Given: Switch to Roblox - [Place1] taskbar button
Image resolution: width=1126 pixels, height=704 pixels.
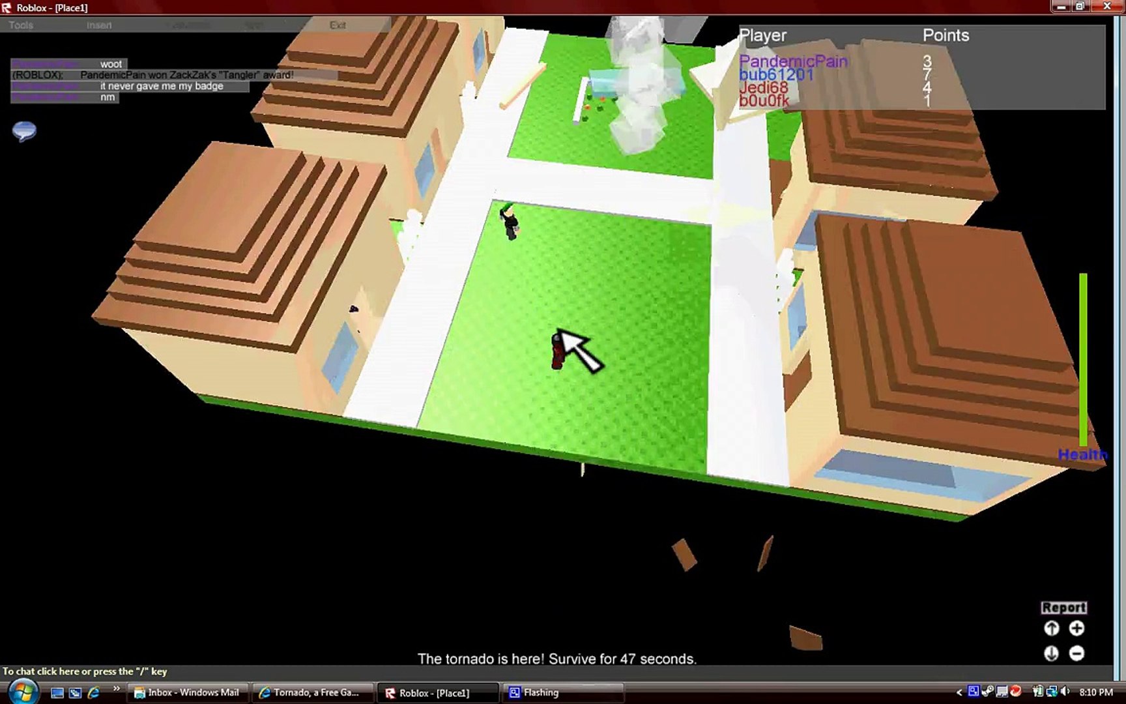Looking at the screenshot, I should click(438, 693).
